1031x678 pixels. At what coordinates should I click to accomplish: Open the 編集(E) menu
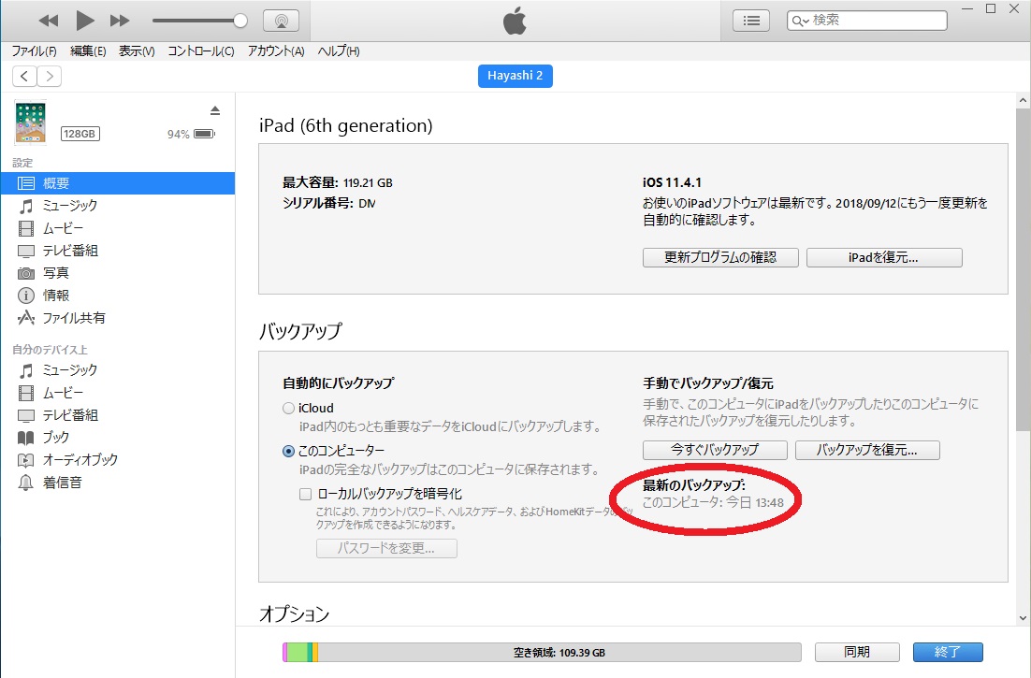pos(88,51)
